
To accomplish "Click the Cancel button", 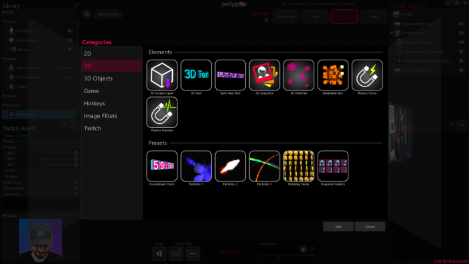I will 370,226.
